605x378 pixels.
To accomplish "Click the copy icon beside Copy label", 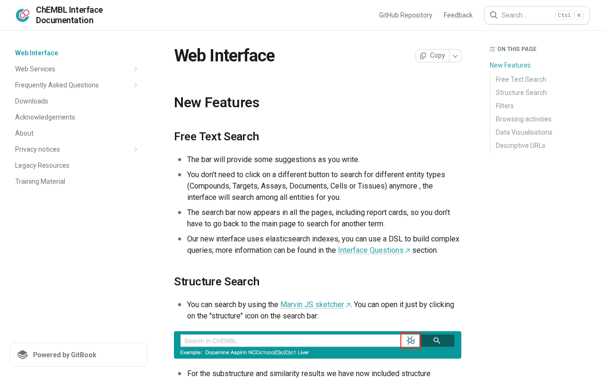I will click(x=423, y=56).
